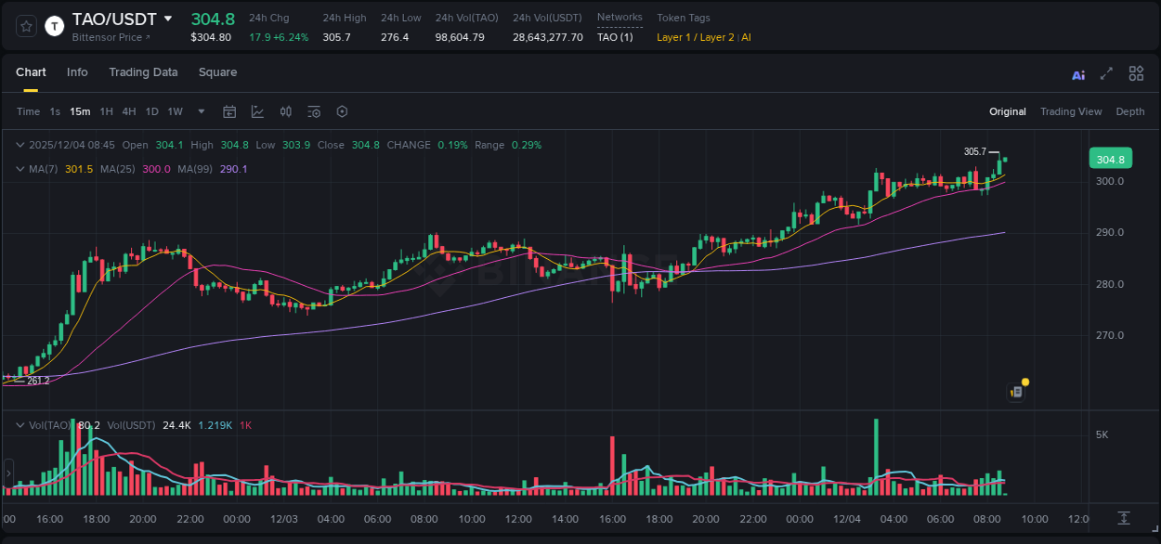Open the date range calendar icon

pyautogui.click(x=229, y=111)
